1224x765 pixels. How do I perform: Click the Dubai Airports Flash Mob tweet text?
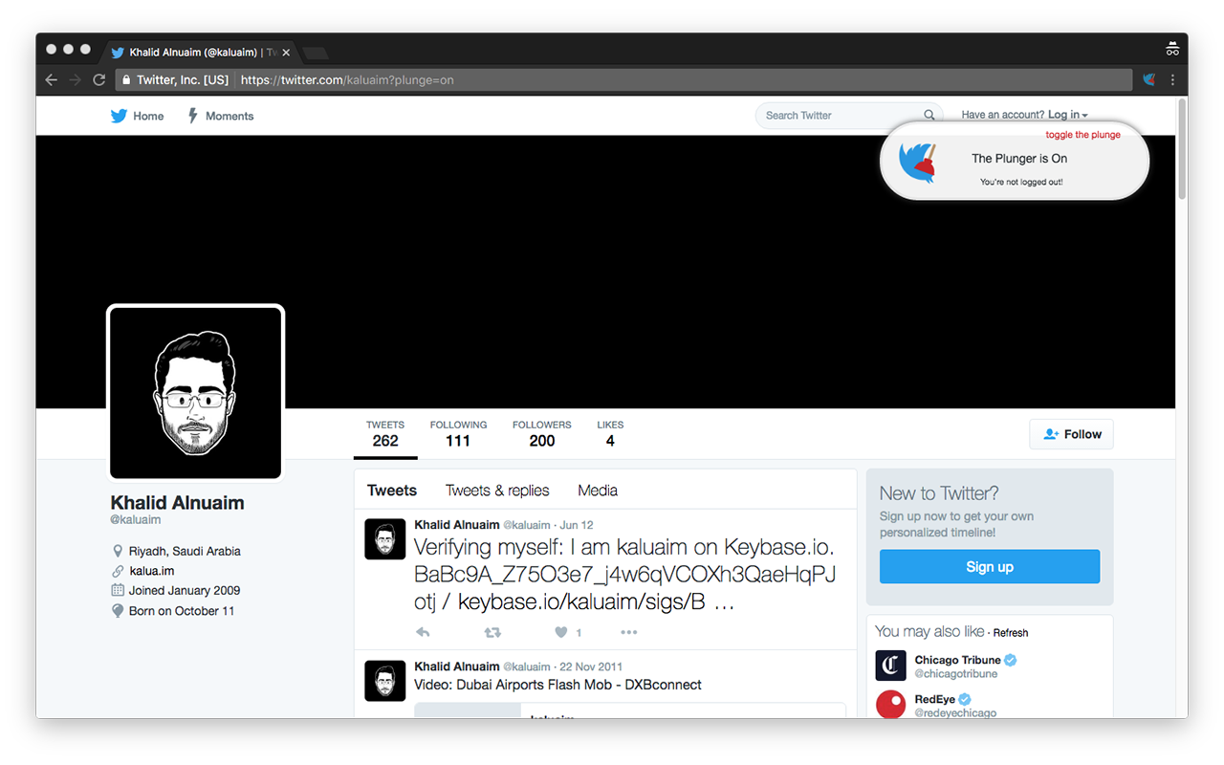557,686
